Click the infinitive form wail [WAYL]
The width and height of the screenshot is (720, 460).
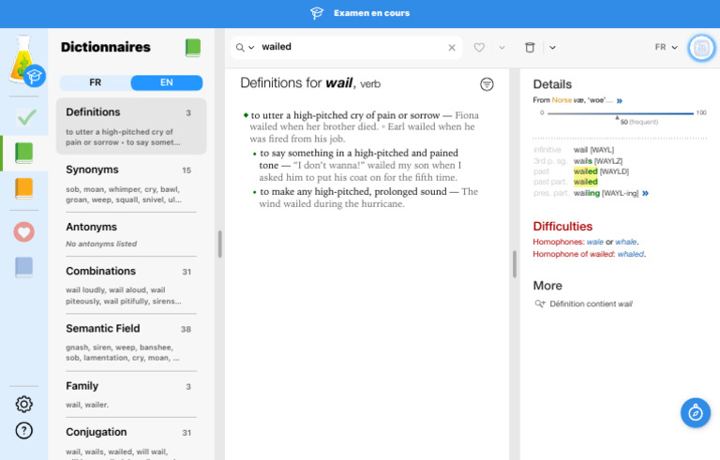coord(593,150)
